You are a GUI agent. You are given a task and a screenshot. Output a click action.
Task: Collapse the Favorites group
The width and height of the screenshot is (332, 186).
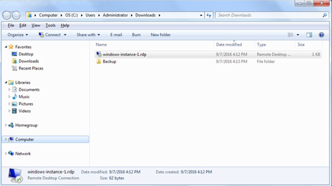[x=6, y=47]
